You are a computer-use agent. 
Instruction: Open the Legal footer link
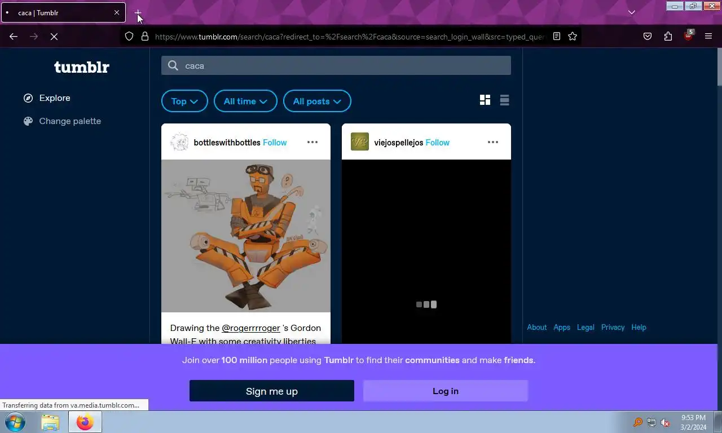click(x=585, y=327)
